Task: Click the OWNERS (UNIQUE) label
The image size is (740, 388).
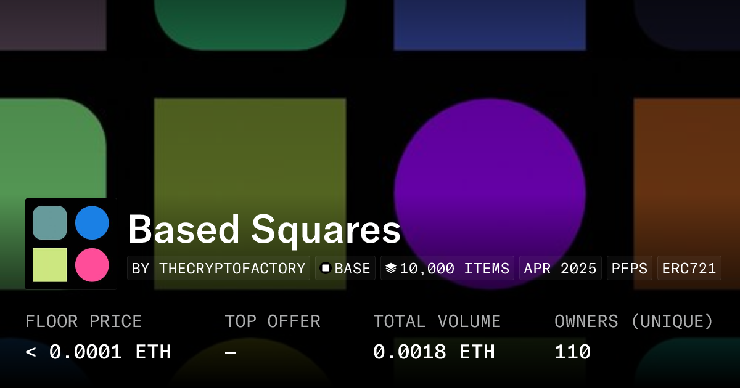Action: [633, 321]
